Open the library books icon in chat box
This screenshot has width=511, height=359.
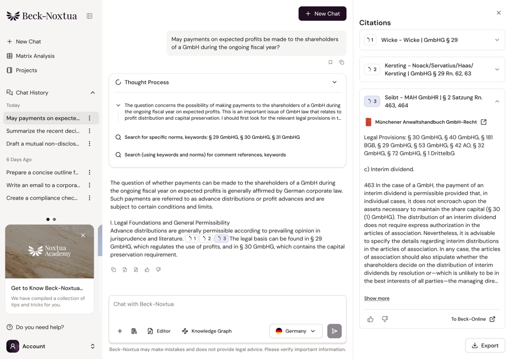pos(134,331)
